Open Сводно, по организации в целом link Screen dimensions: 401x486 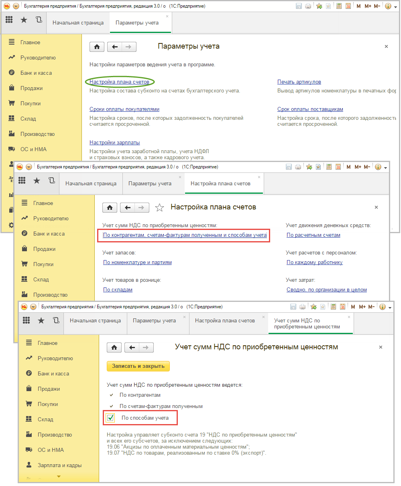point(327,289)
